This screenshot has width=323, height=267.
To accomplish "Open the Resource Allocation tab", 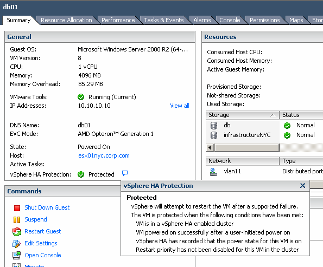I will pyautogui.click(x=66, y=20).
